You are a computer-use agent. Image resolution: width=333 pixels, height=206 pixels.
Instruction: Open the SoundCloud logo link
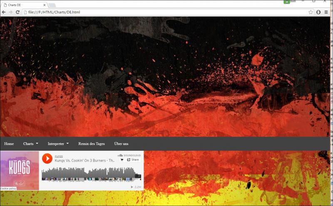(129, 155)
